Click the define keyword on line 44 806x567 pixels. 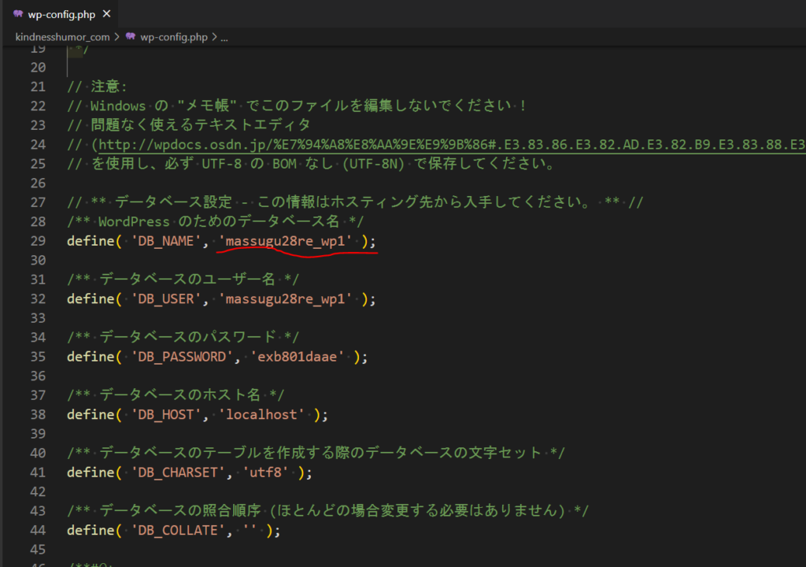[x=91, y=531]
